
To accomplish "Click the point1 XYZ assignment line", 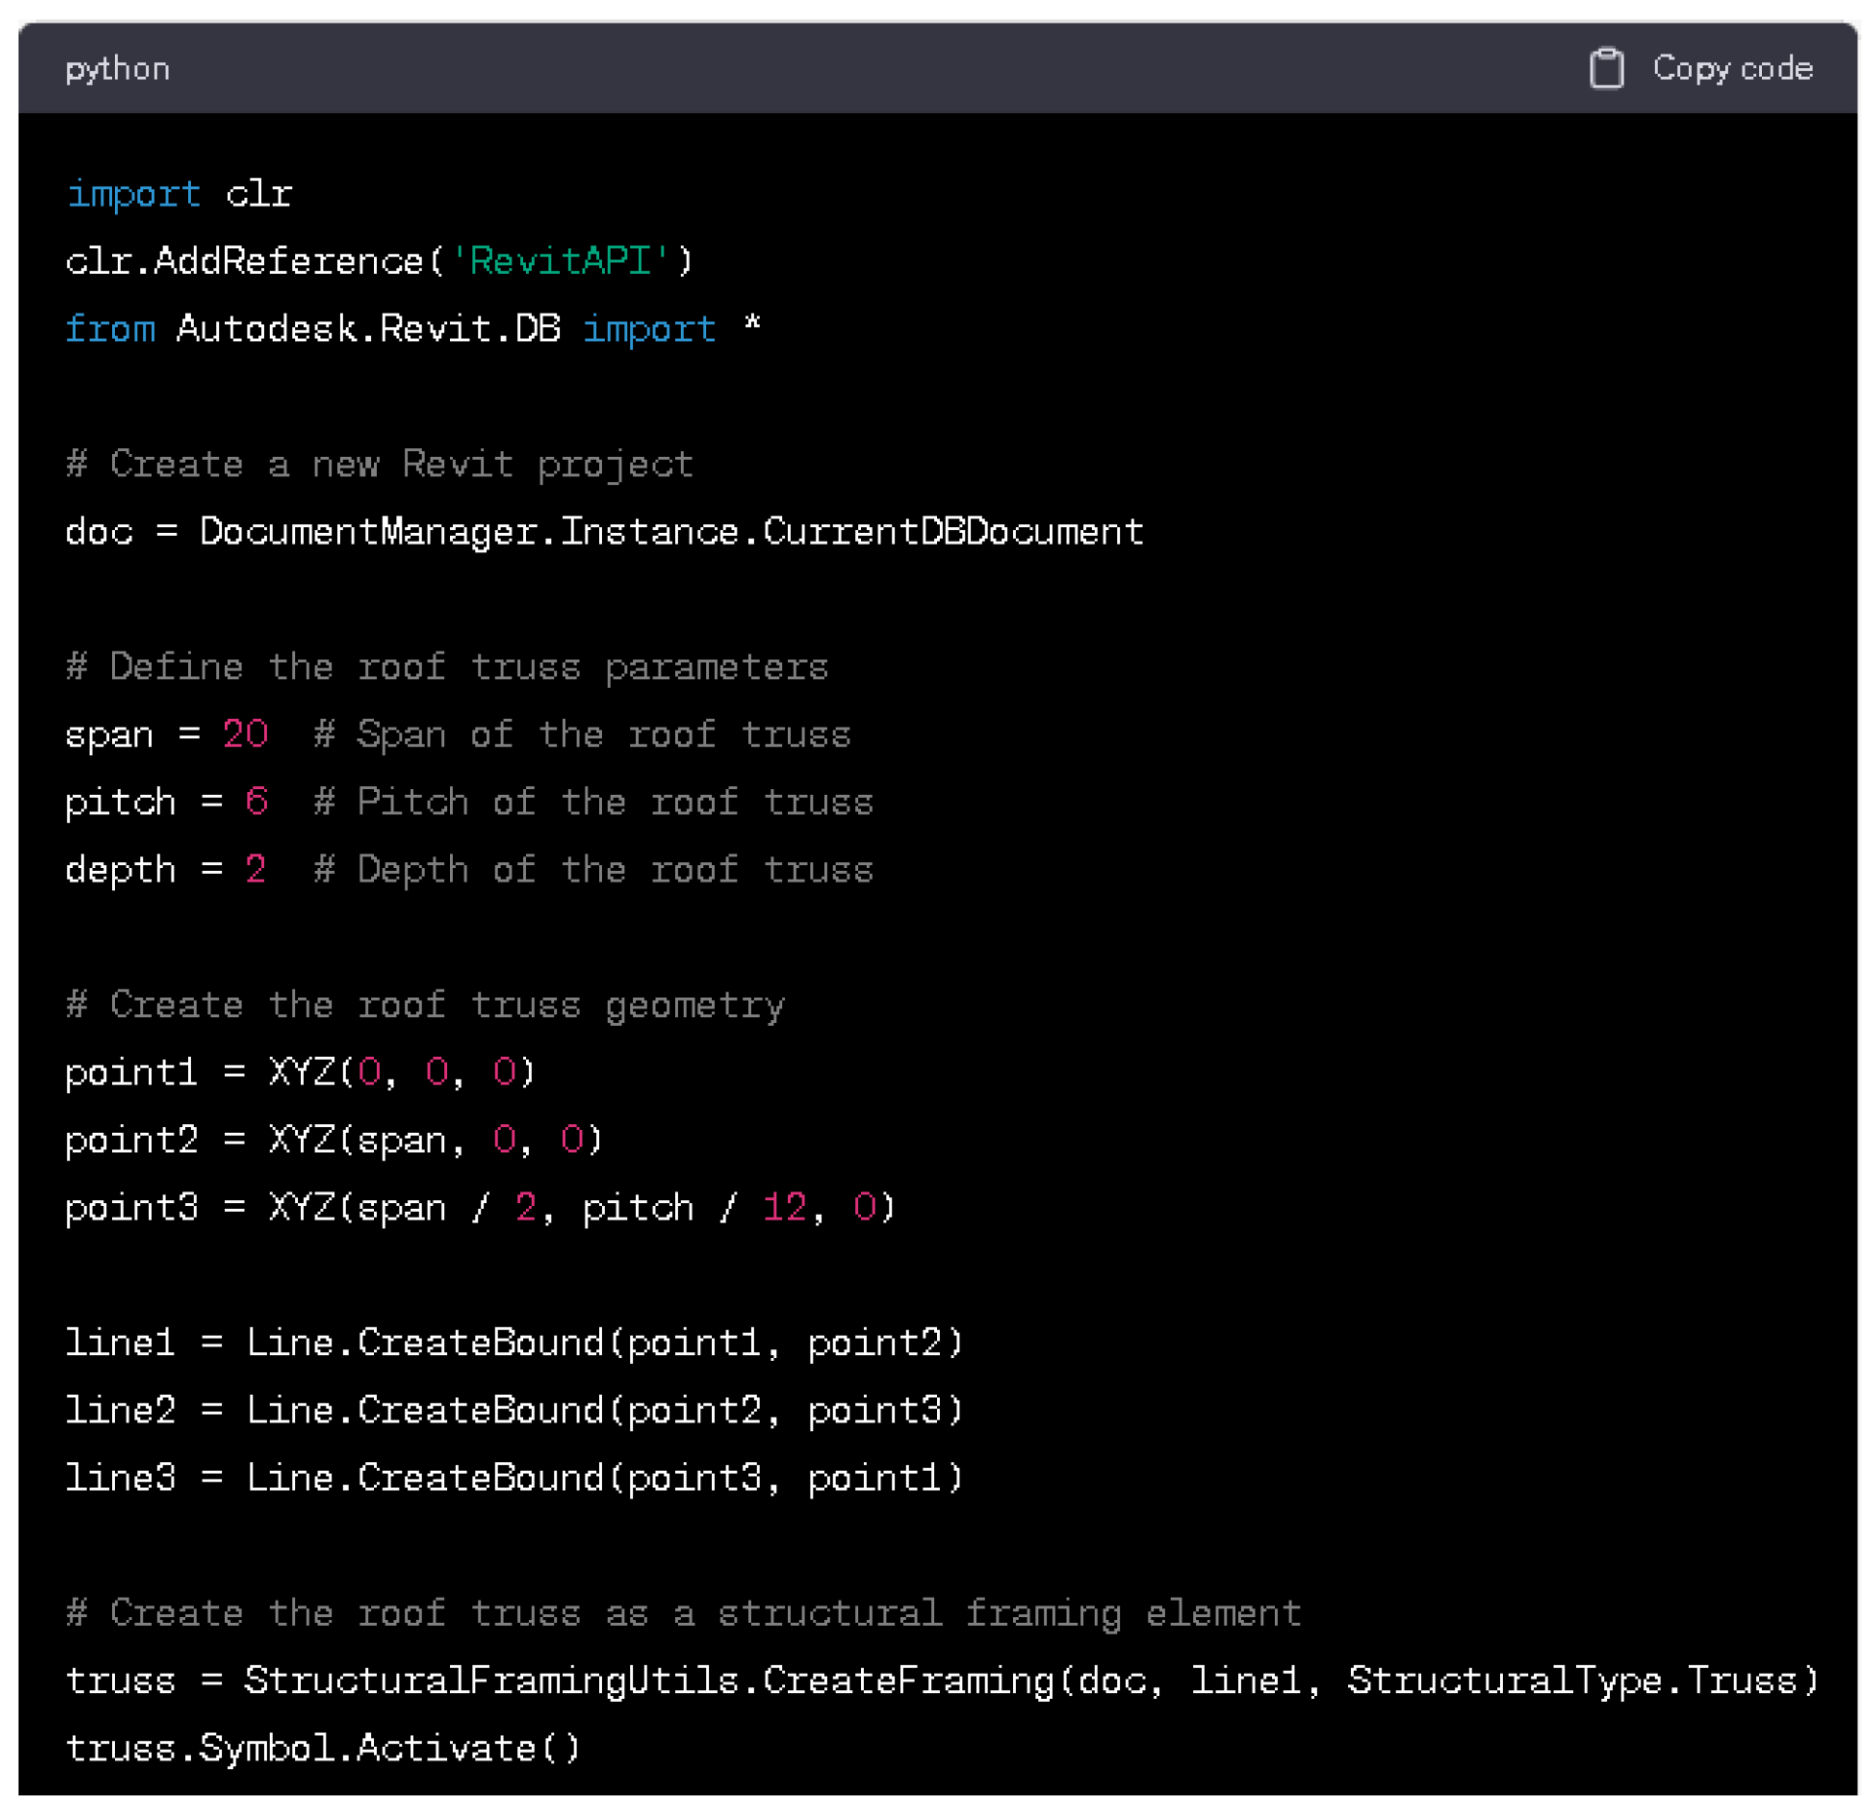I will click(300, 1073).
